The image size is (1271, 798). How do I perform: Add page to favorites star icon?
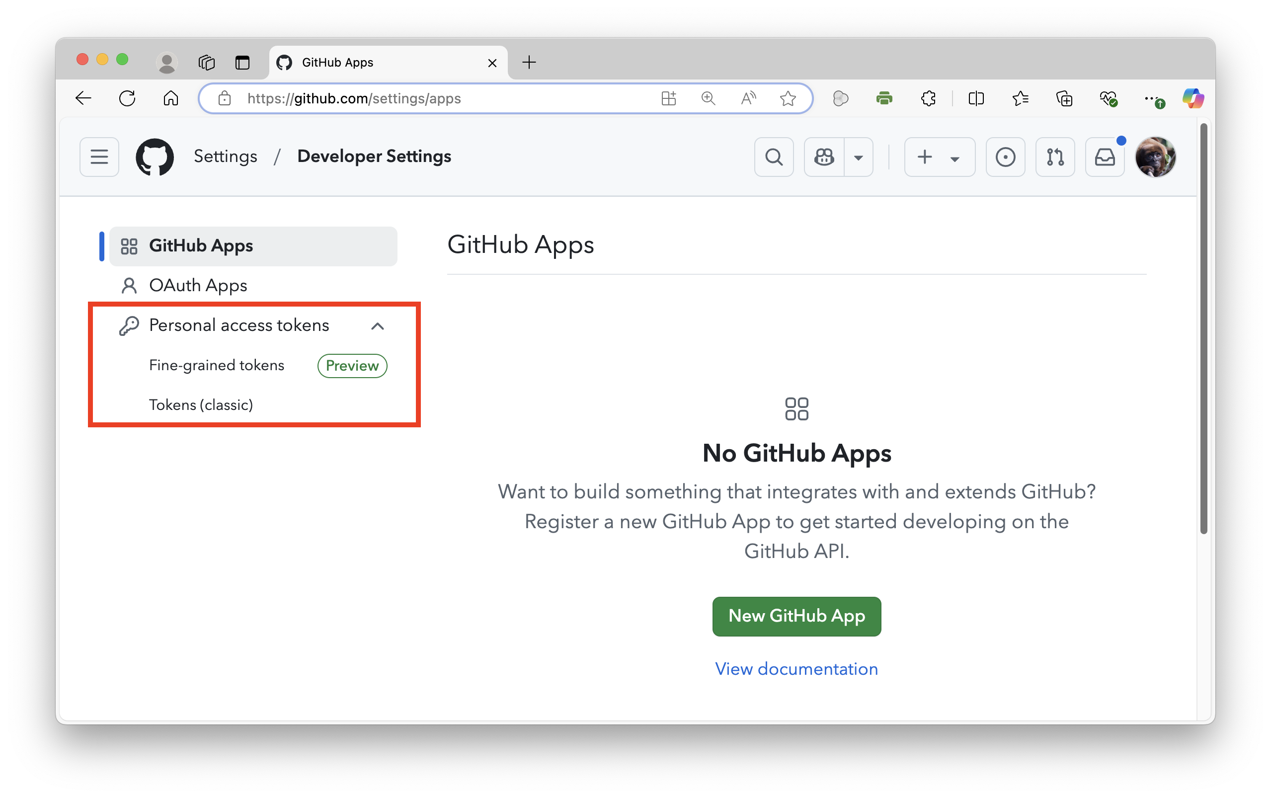[x=788, y=99]
